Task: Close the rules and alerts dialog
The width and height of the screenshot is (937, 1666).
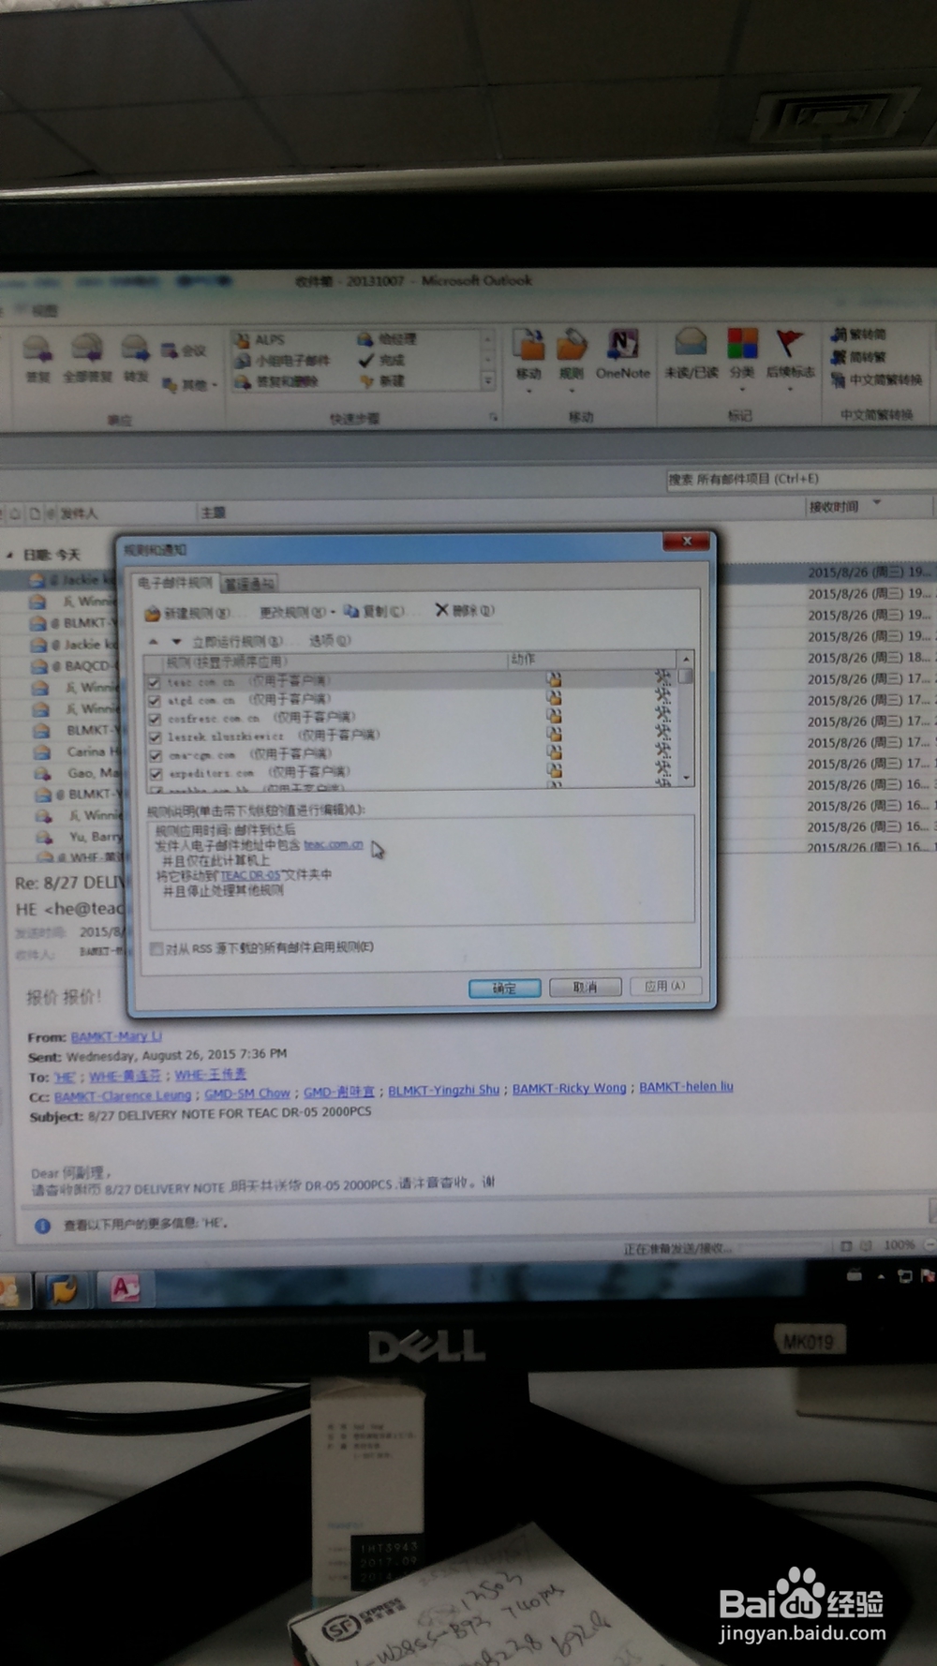Action: click(687, 542)
